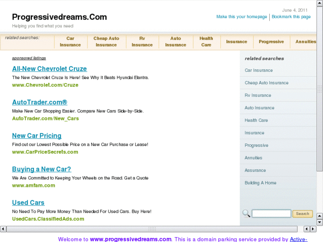The width and height of the screenshot is (323, 242).
Task: Visit www.CarPriceSecrets.com green URL
Action: (45, 152)
